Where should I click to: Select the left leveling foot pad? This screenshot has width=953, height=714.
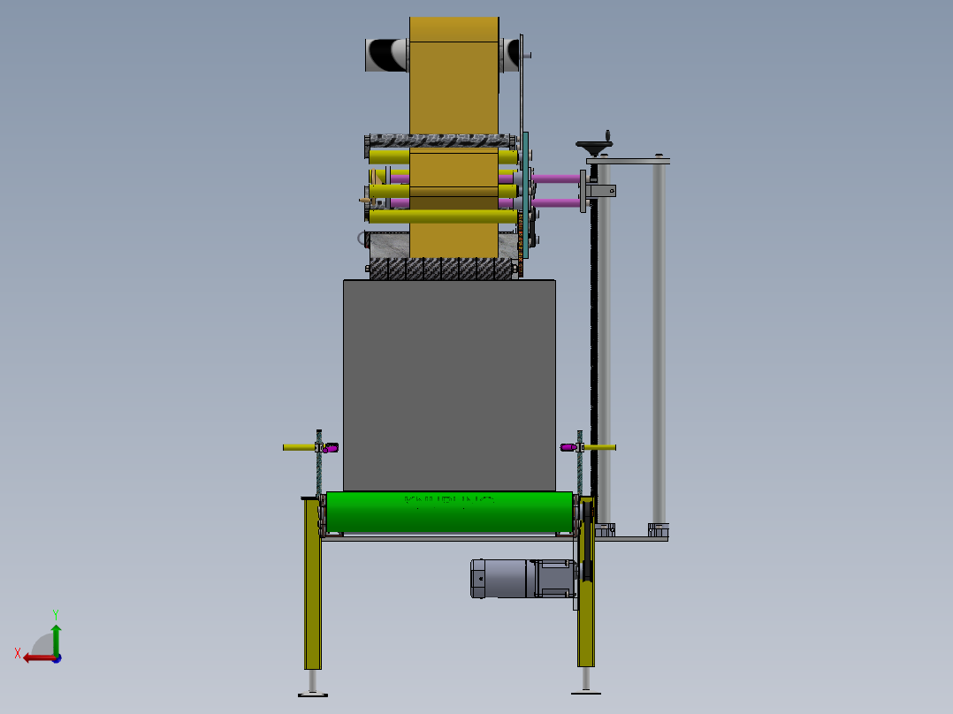tap(312, 695)
